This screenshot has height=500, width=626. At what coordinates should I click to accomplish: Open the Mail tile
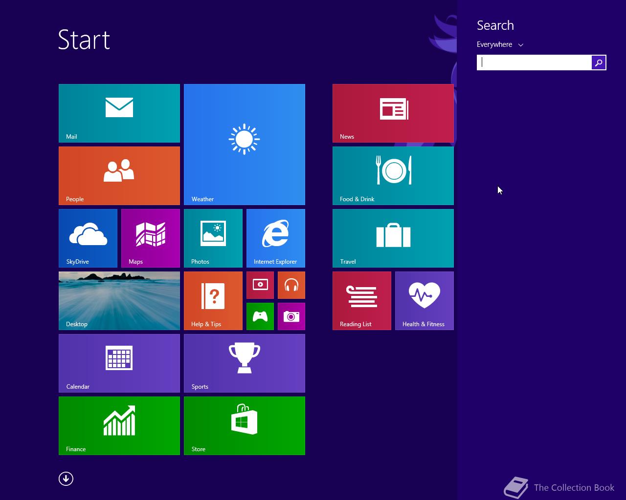[x=119, y=113]
